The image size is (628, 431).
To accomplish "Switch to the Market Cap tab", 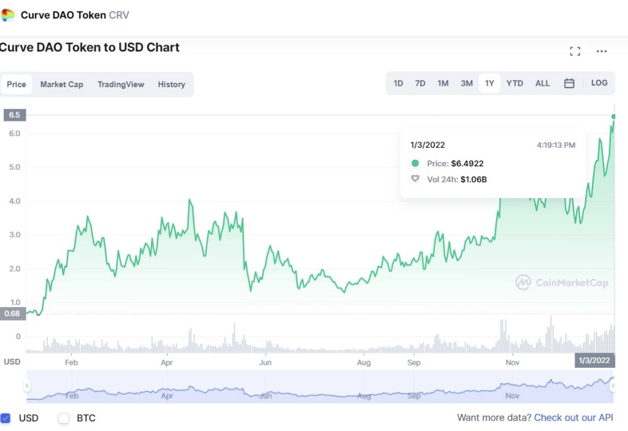I will click(61, 84).
